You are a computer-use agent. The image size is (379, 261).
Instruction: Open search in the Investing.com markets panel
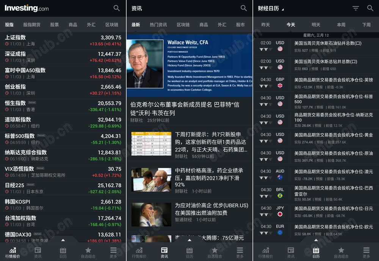point(116,8)
